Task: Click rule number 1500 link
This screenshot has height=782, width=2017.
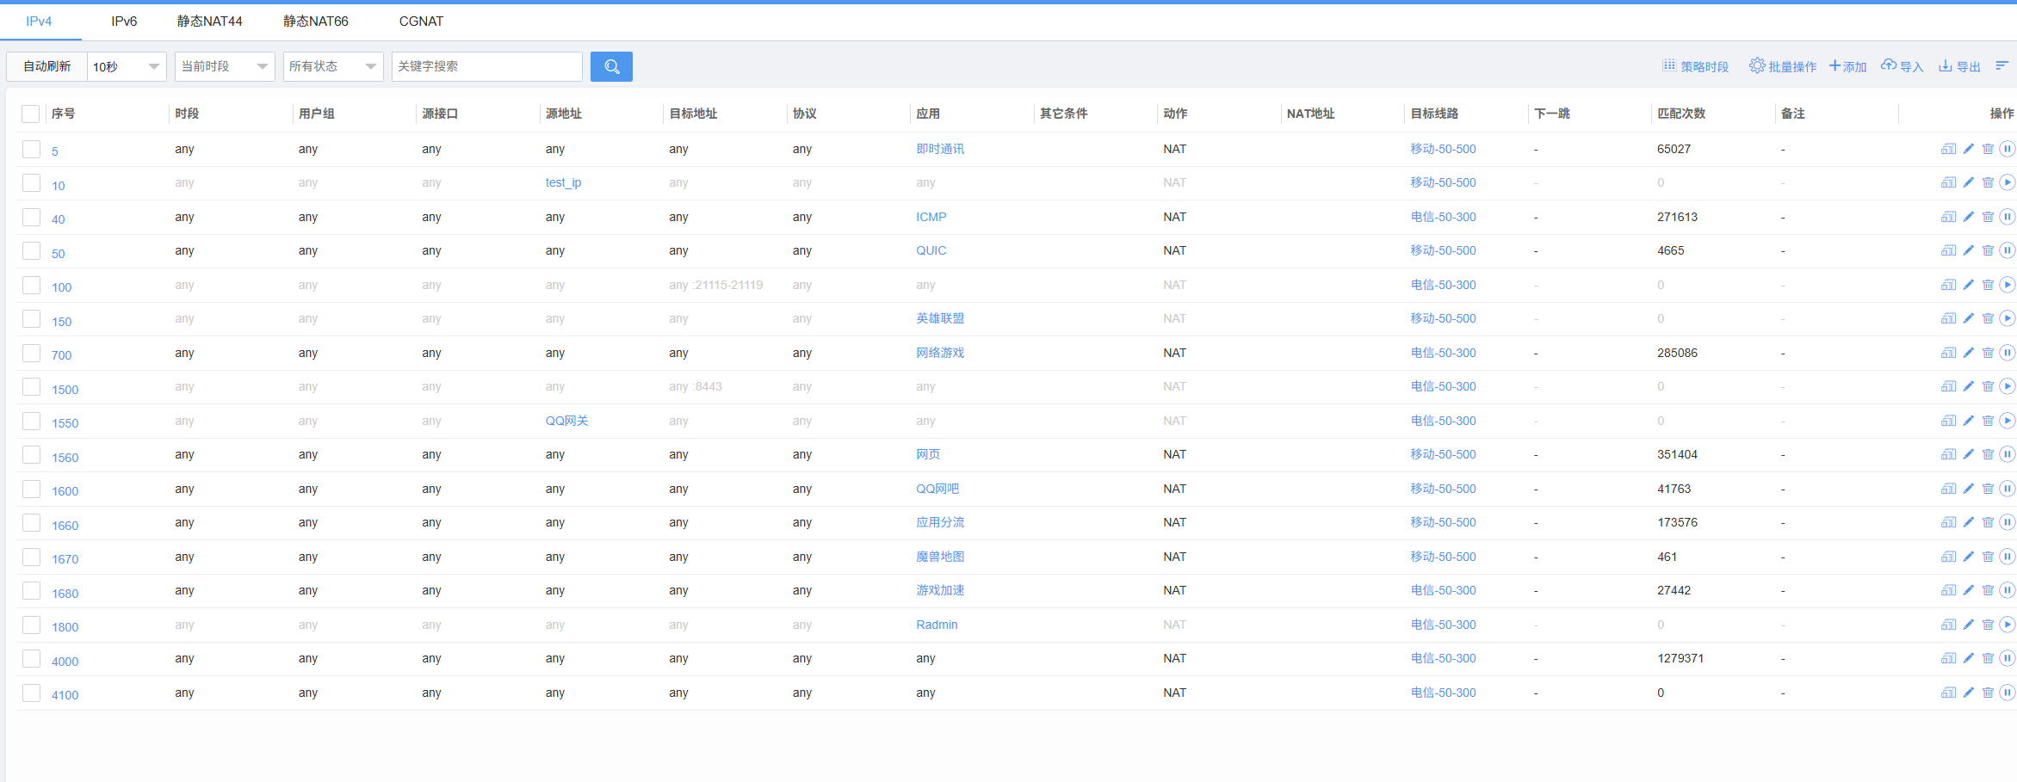Action: pyautogui.click(x=65, y=390)
